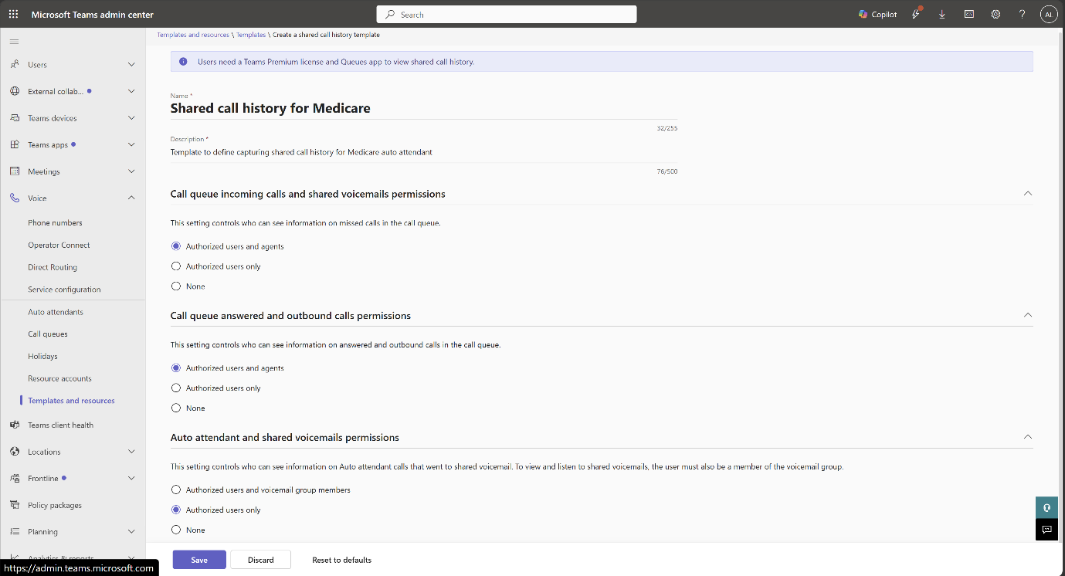The height and width of the screenshot is (576, 1065).
Task: Click the Voice phone icon
Action: coord(15,198)
